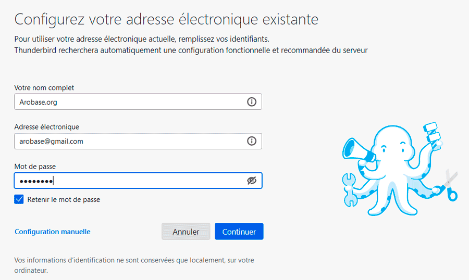Focus the Votre nom complet text field

pyautogui.click(x=138, y=101)
